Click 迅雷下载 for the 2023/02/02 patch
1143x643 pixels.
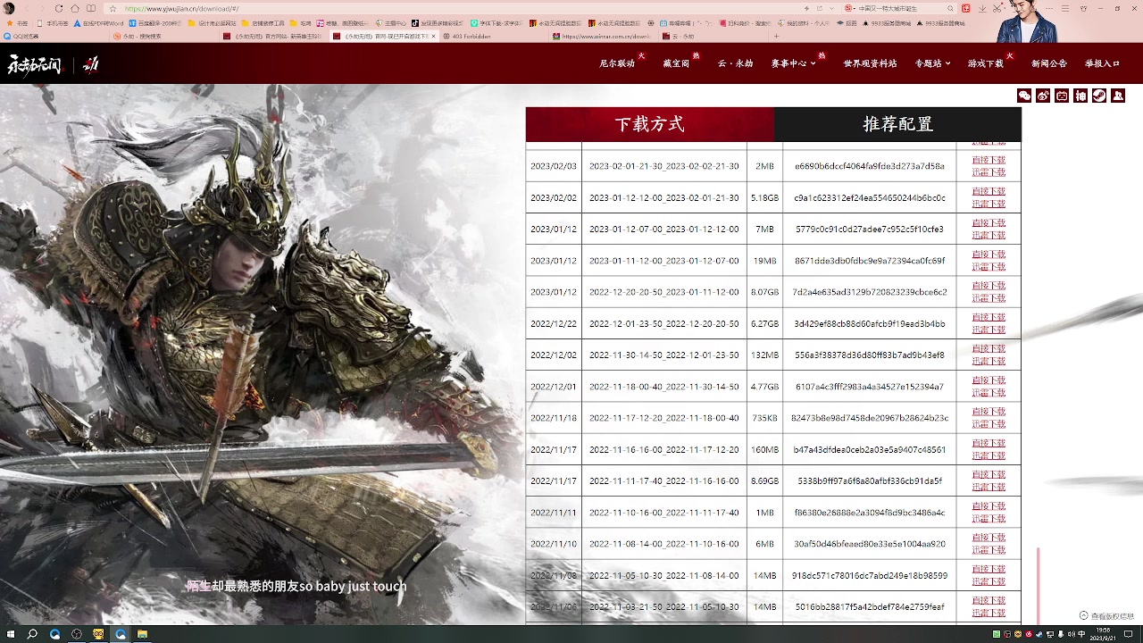[989, 204]
